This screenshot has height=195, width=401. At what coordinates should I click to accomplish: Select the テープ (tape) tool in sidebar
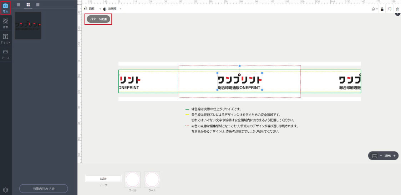pyautogui.click(x=5, y=54)
